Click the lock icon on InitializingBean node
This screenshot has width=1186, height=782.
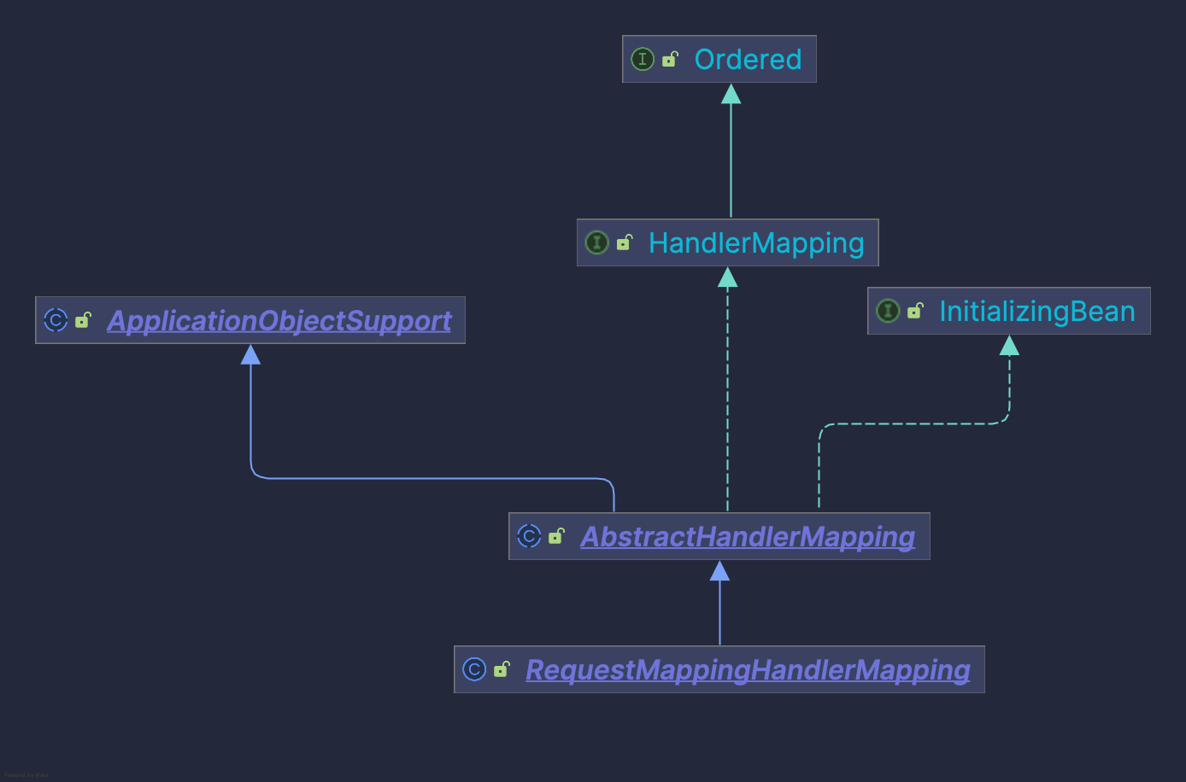point(915,311)
